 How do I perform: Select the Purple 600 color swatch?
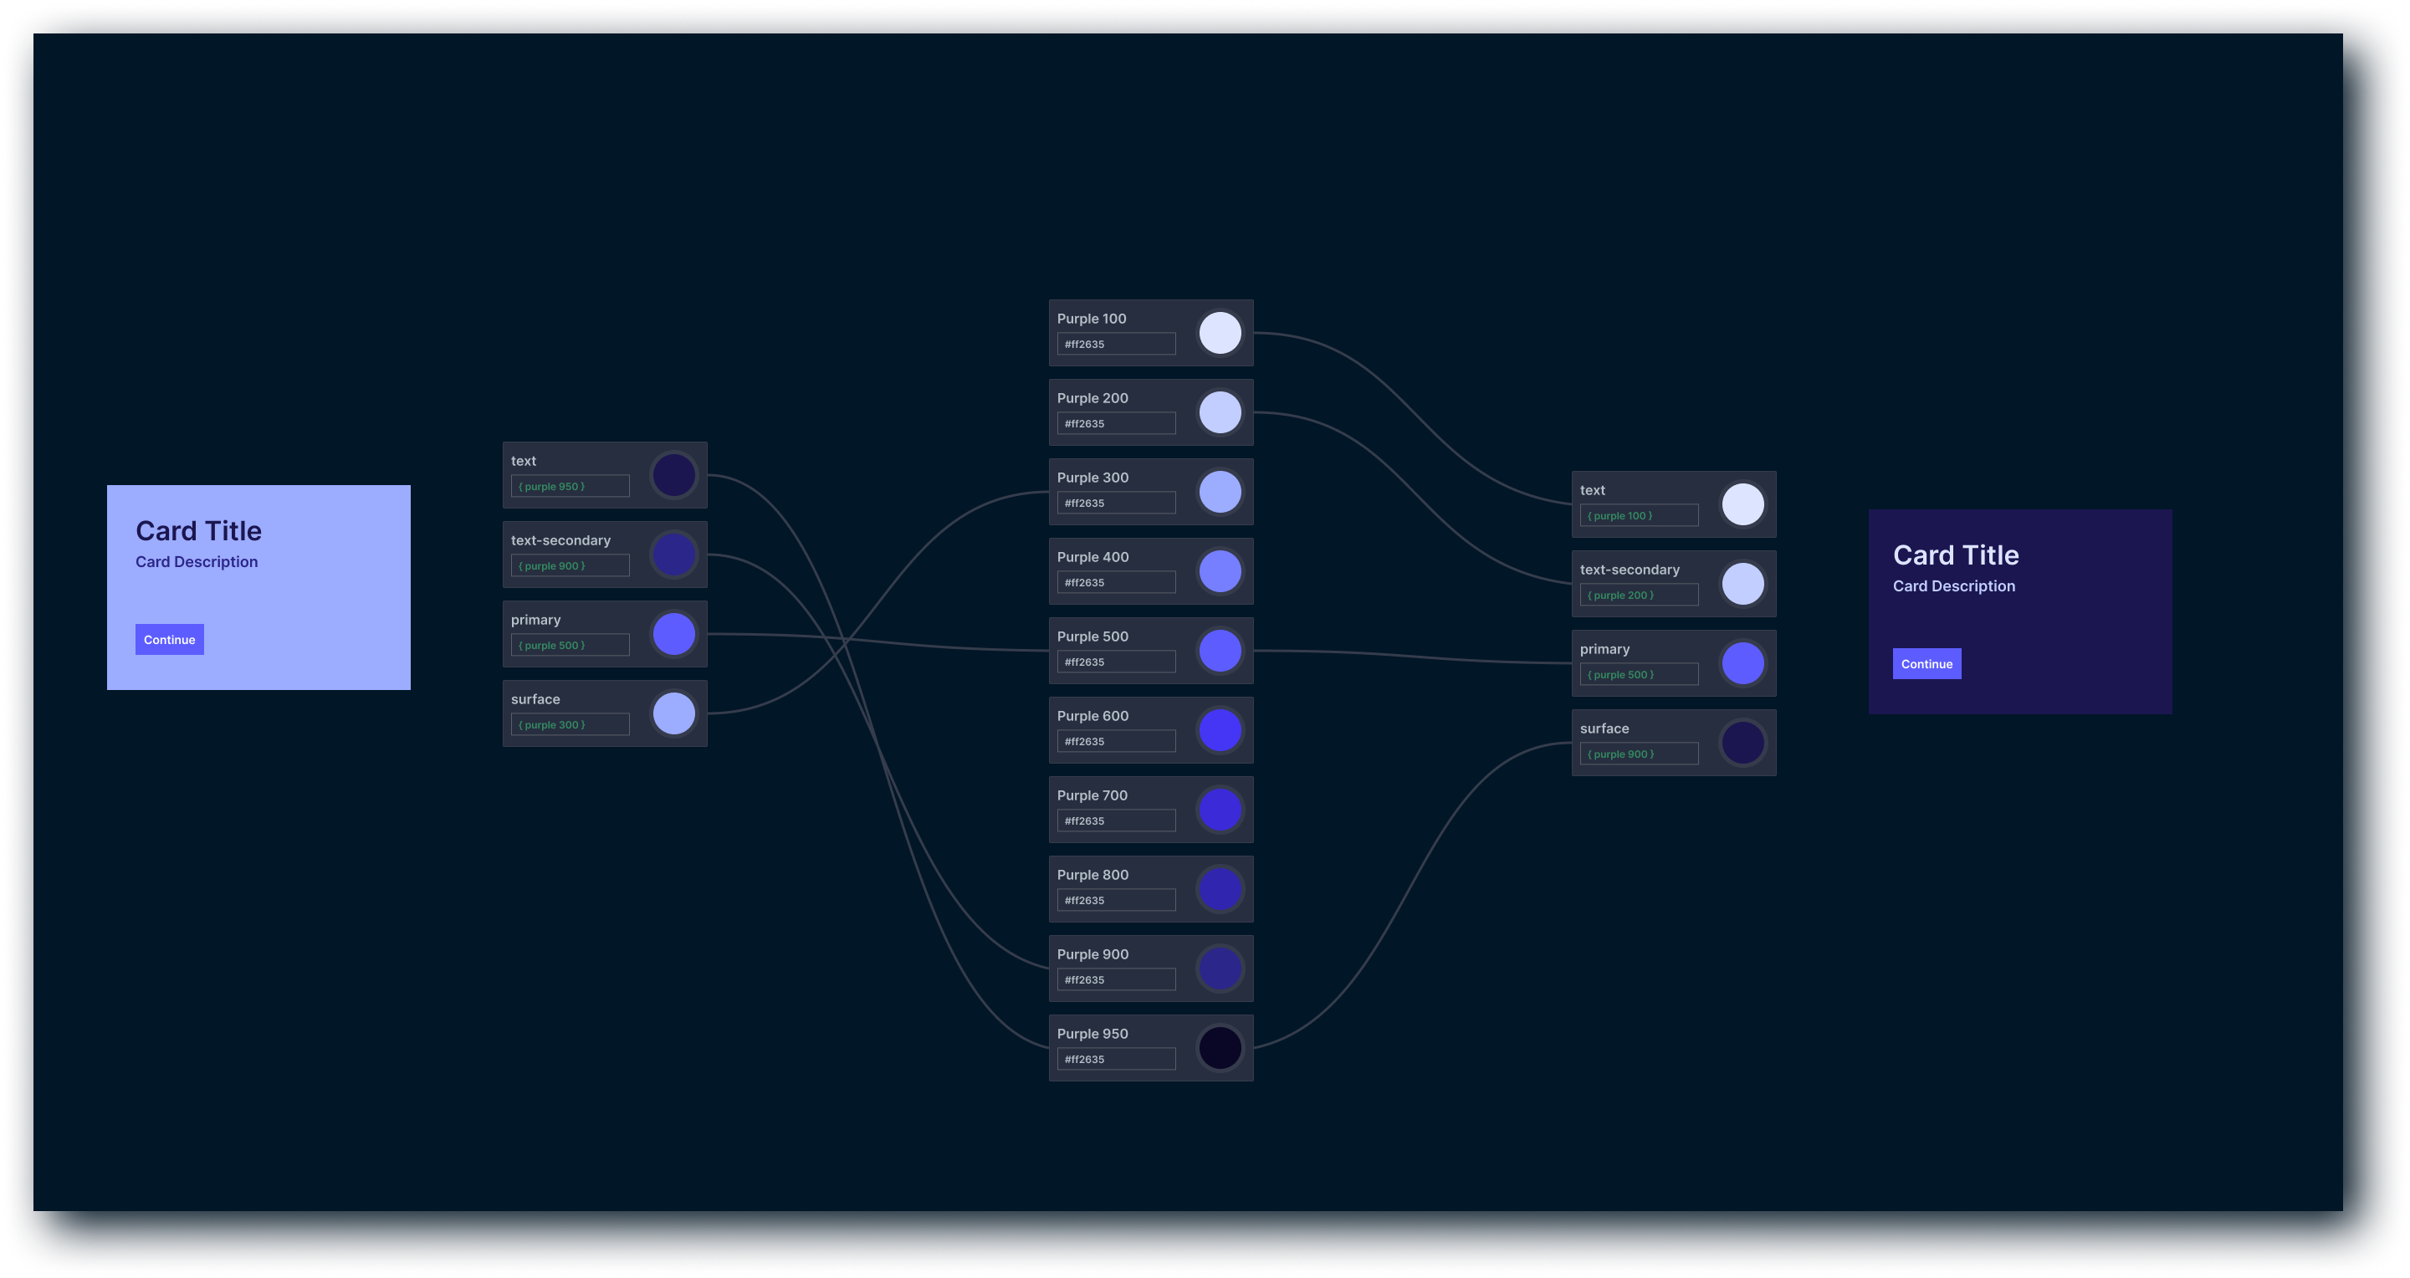click(1220, 731)
